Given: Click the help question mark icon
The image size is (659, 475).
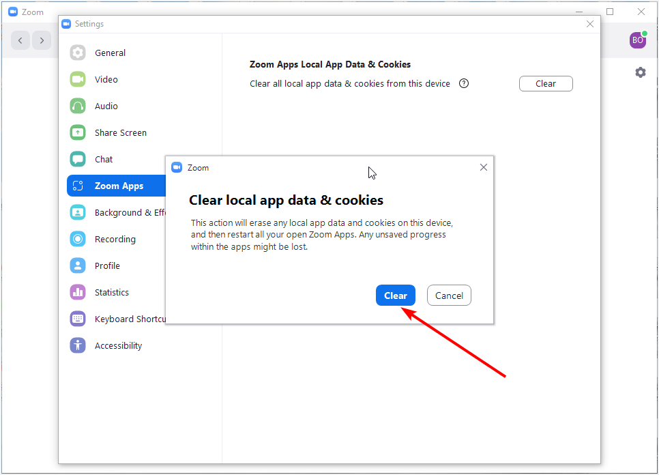Looking at the screenshot, I should point(464,83).
